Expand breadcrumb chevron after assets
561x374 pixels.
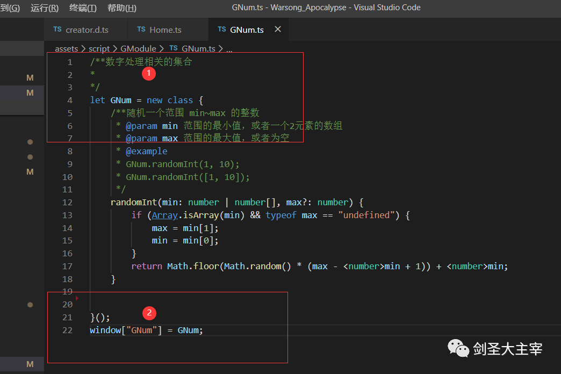(x=83, y=48)
